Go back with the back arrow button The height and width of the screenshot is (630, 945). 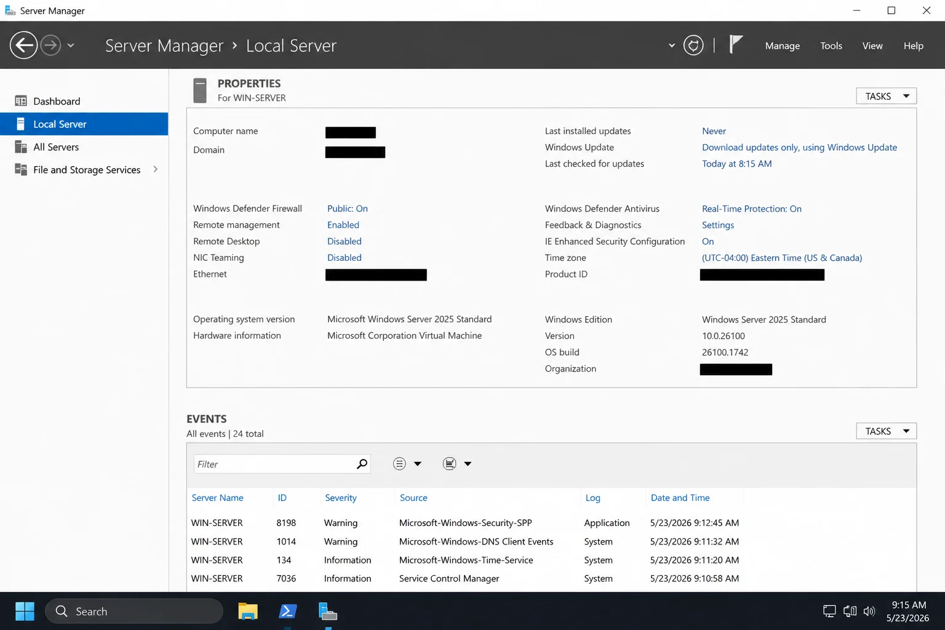click(x=23, y=46)
